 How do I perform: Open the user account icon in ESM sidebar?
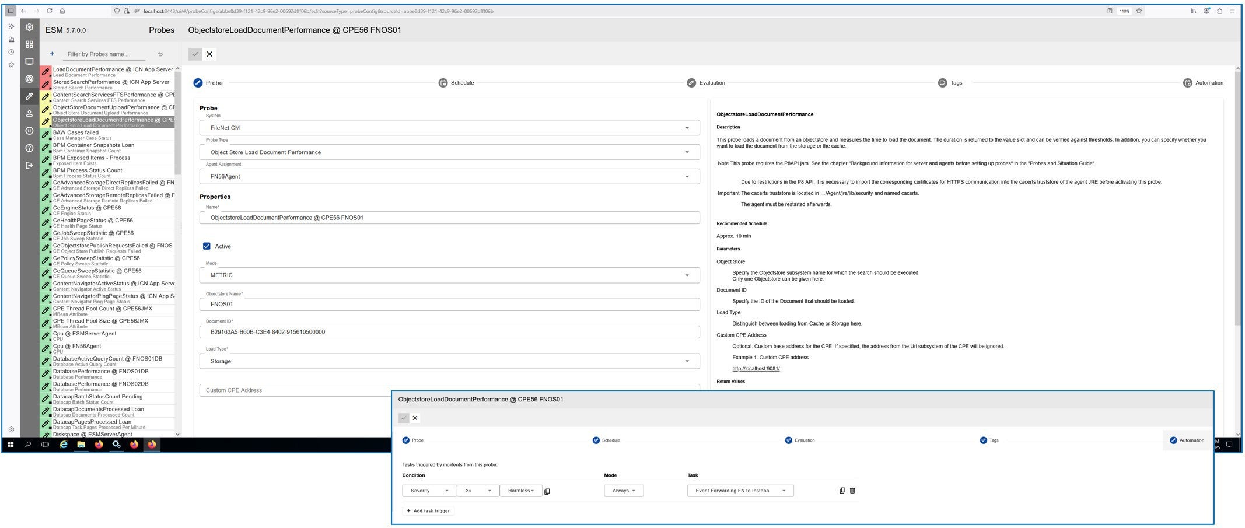click(x=29, y=113)
